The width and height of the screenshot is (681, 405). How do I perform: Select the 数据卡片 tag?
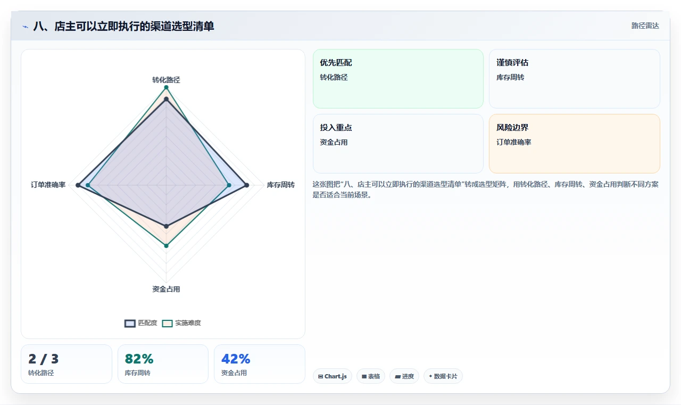[443, 376]
